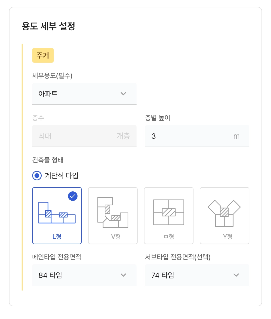Open the 세부용도 아파트 dropdown
This screenshot has width=271, height=319.
pos(84,94)
